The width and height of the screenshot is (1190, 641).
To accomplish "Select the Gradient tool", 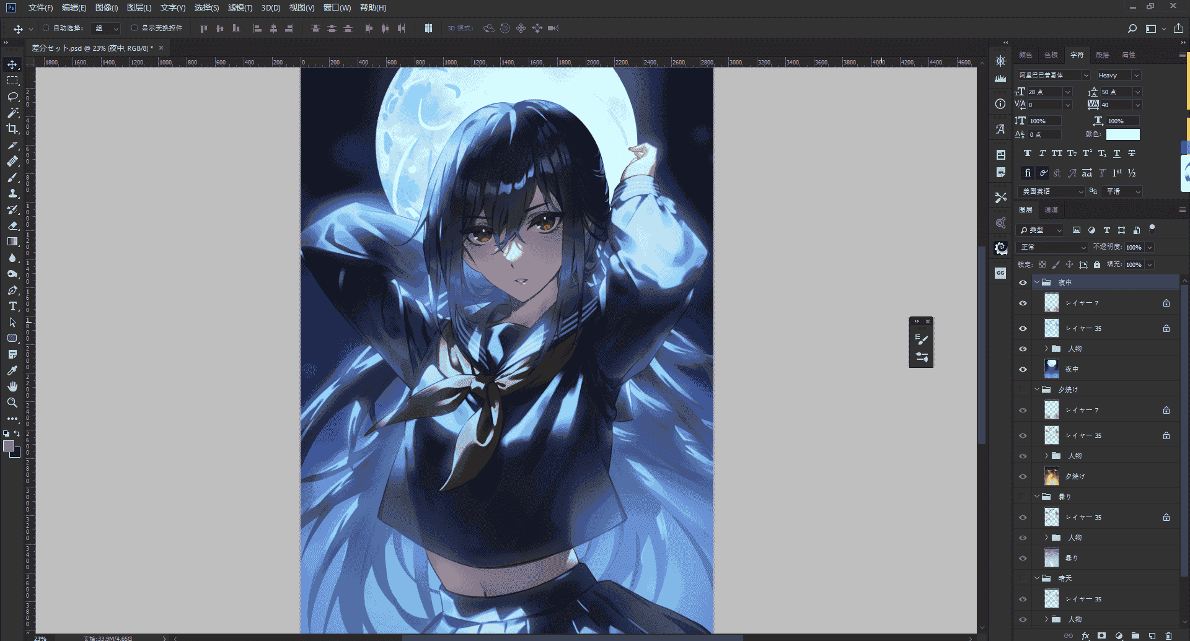I will click(12, 242).
